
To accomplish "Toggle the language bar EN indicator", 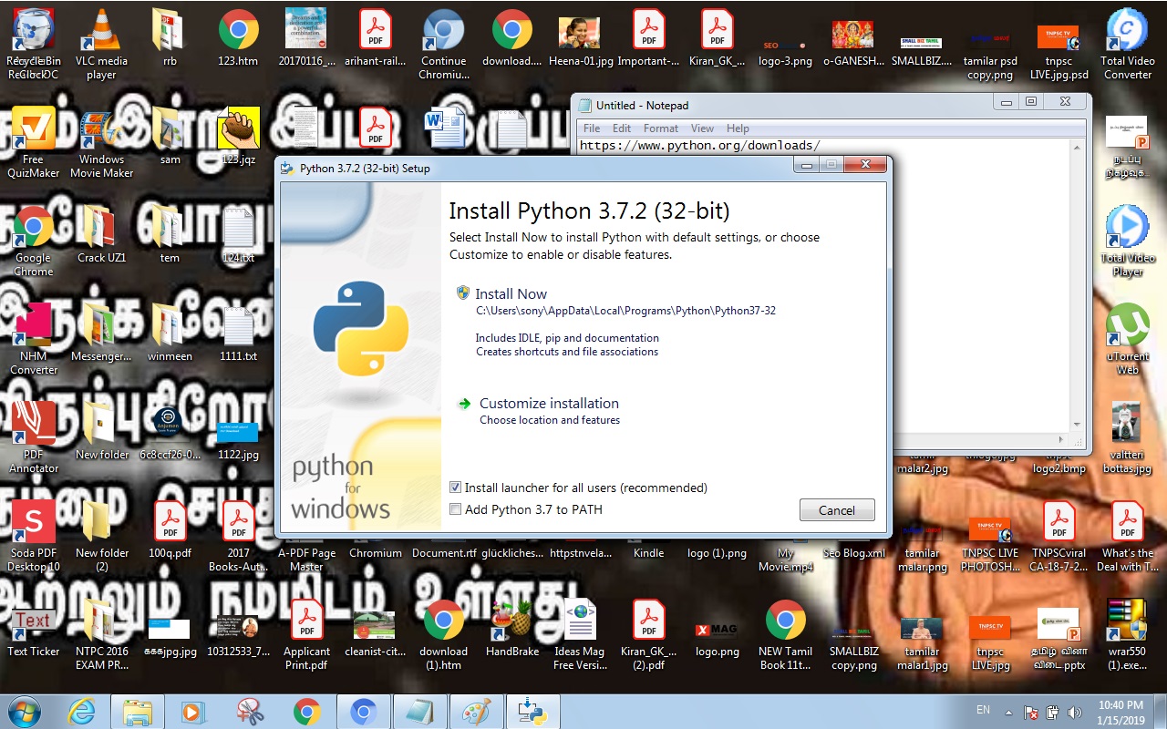I will (983, 710).
